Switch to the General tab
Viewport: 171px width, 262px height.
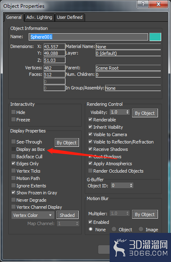[14, 17]
